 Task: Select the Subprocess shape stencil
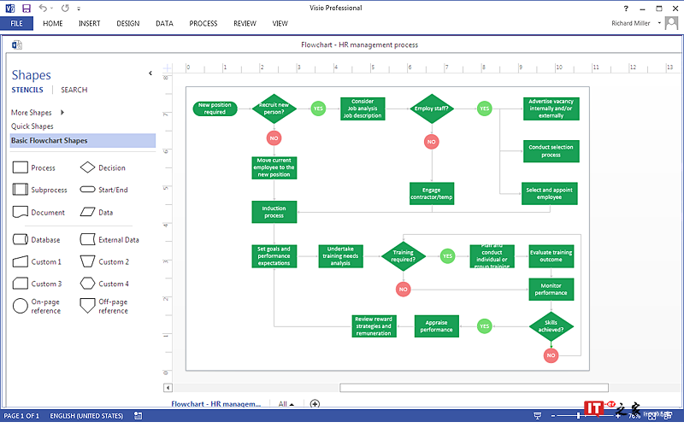point(21,190)
